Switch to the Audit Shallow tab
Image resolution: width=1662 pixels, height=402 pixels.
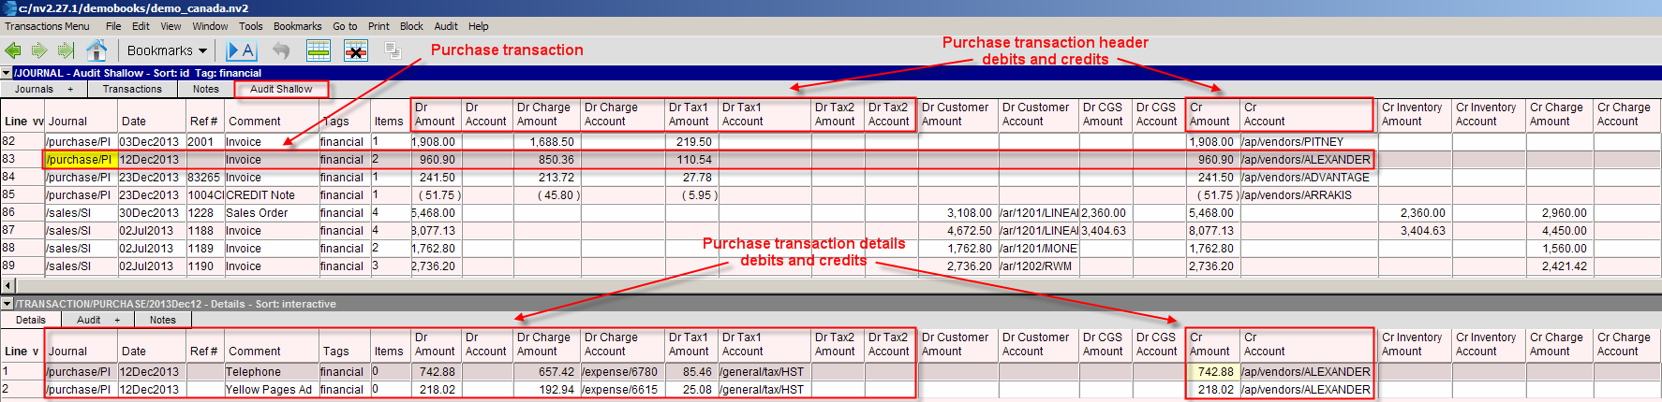[281, 89]
